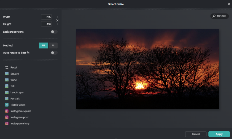
Task: Click Instagram icon beside Instagram square
Action: coord(7,111)
